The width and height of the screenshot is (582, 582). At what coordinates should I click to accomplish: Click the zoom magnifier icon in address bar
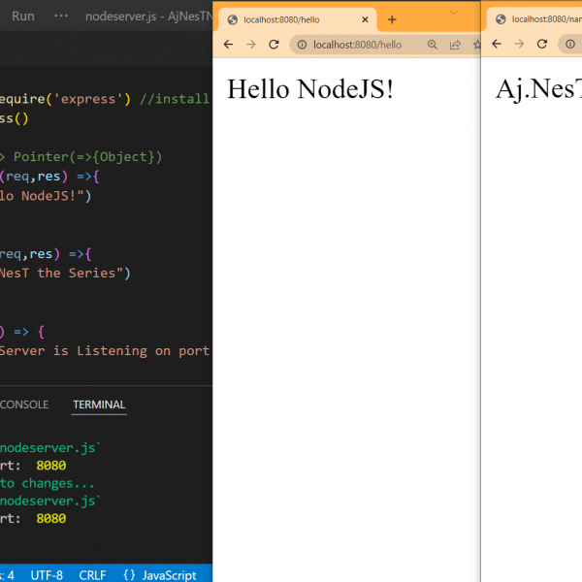coord(432,45)
